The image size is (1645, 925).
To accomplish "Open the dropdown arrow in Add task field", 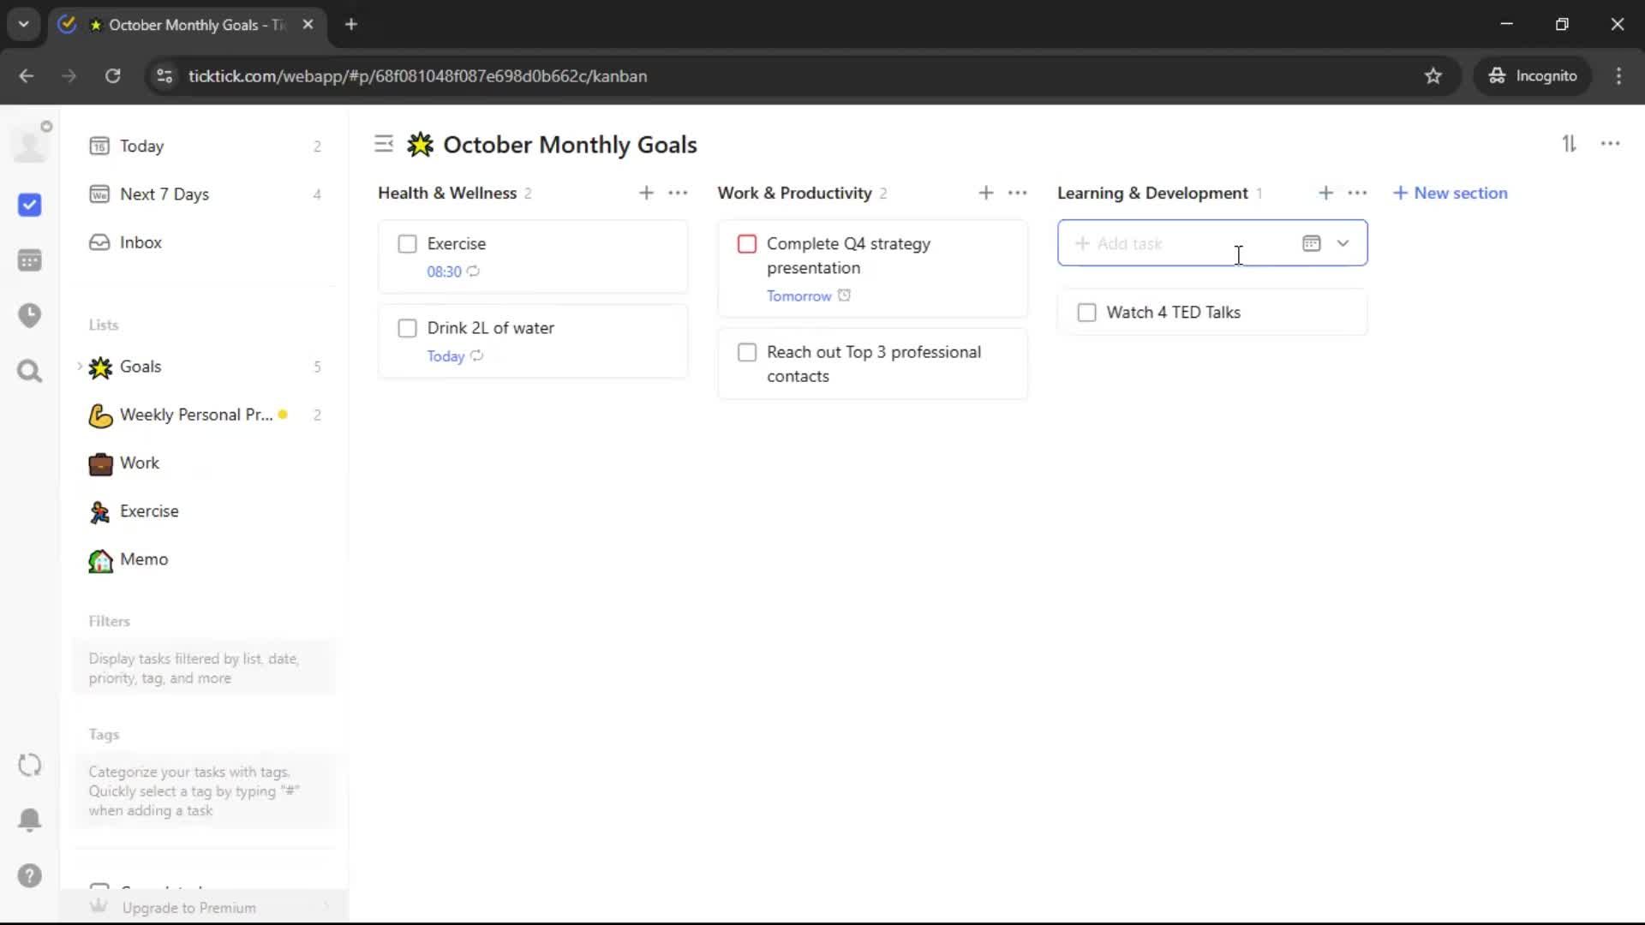I will click(x=1343, y=243).
